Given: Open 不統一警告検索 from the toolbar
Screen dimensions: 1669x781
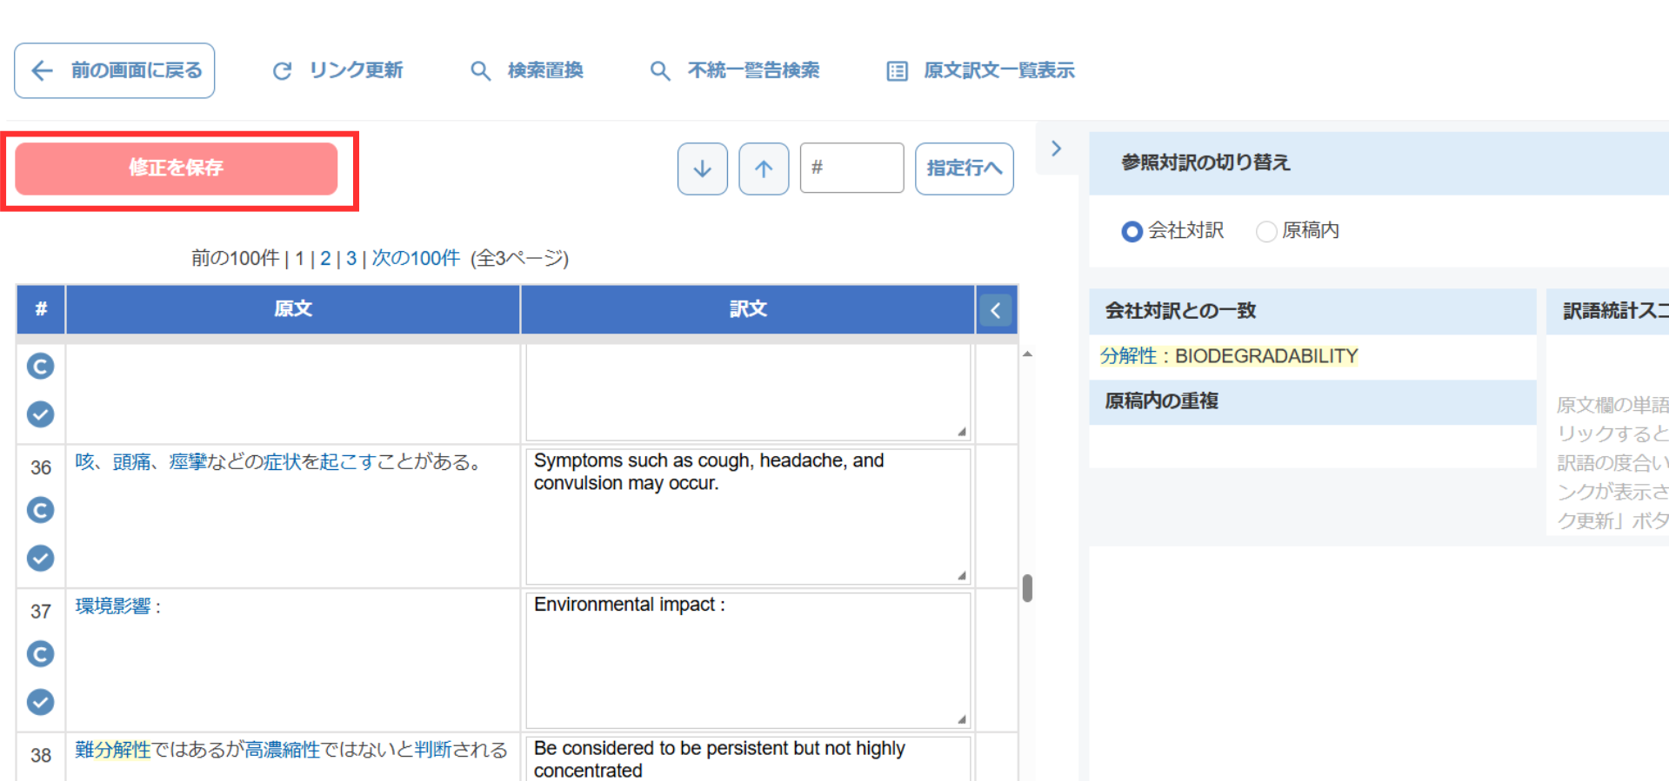Looking at the screenshot, I should [735, 70].
